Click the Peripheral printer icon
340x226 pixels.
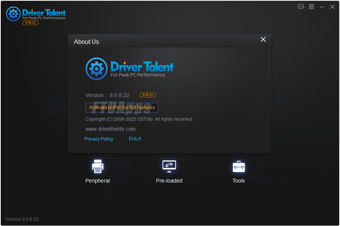97,166
